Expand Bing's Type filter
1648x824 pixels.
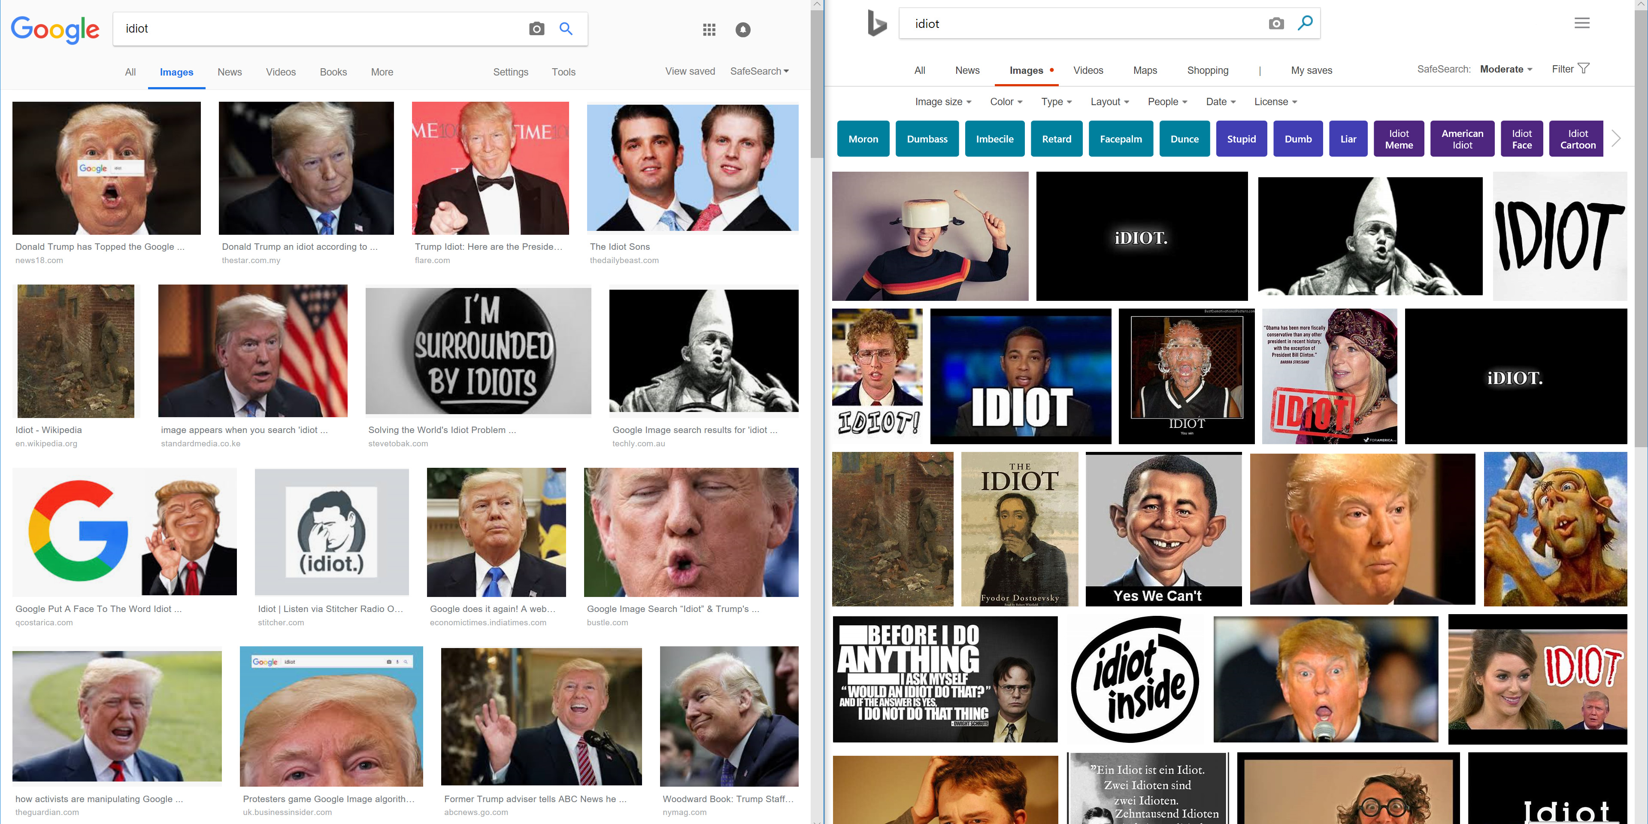(x=1056, y=102)
